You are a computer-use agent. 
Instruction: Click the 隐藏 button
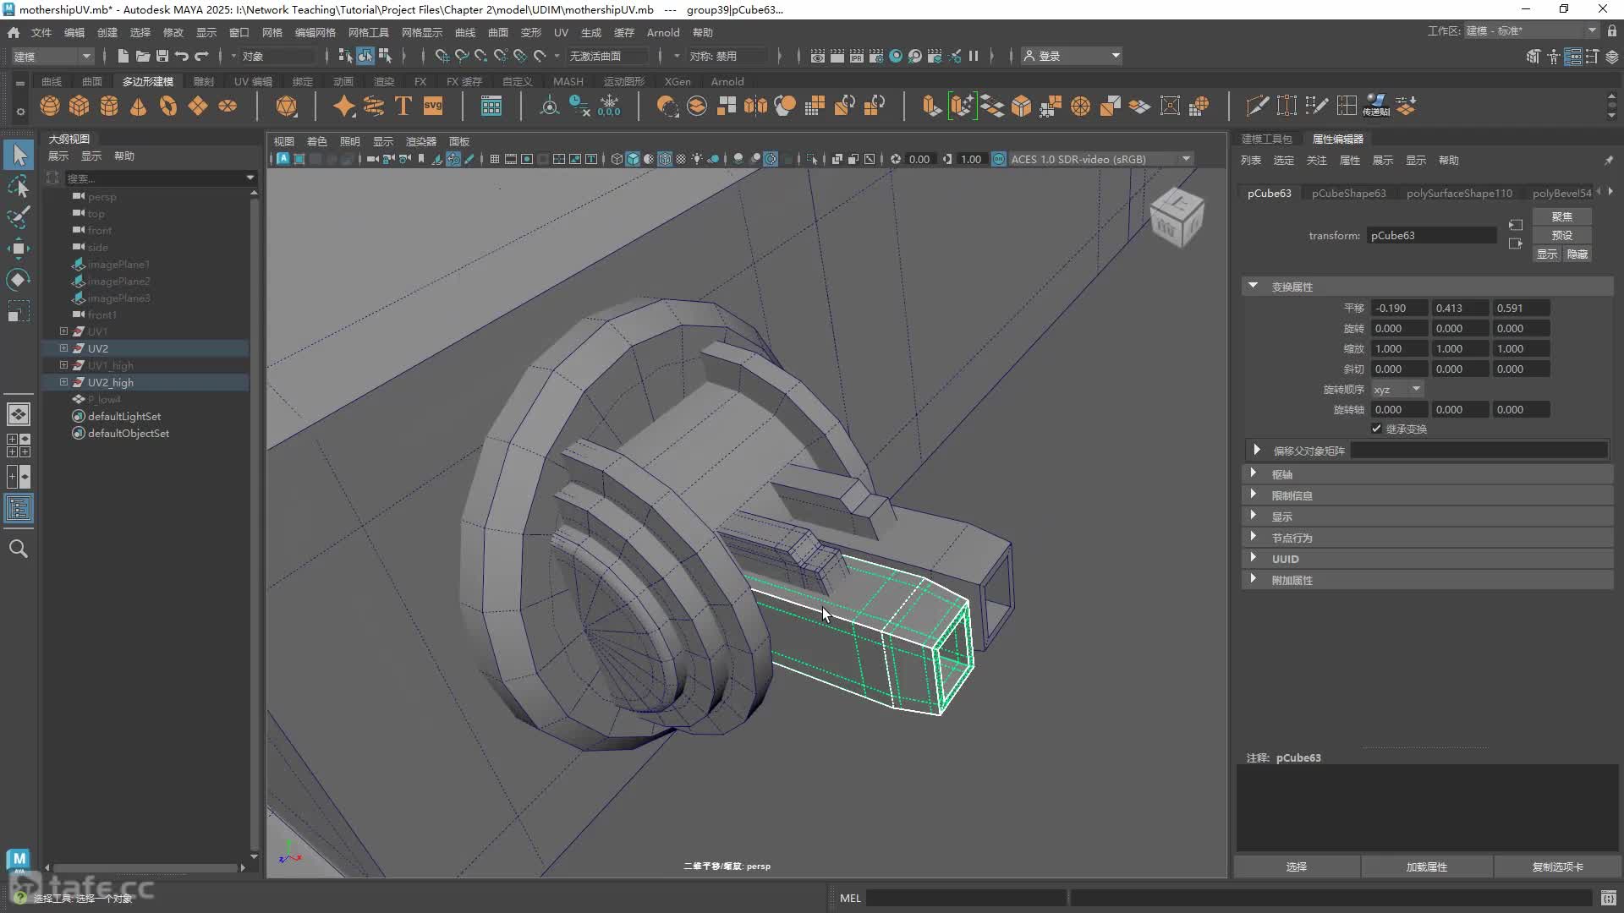click(1577, 254)
